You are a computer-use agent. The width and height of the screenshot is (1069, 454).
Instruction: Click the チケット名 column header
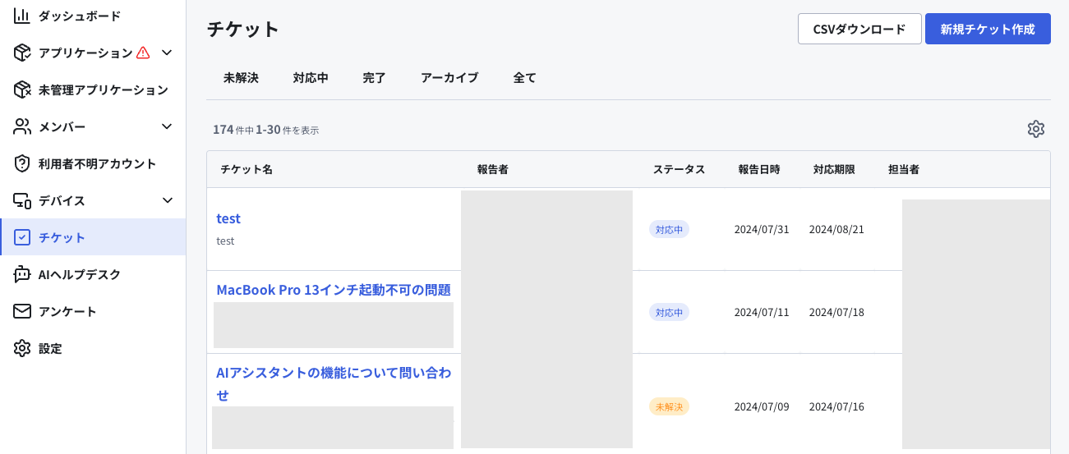click(247, 169)
